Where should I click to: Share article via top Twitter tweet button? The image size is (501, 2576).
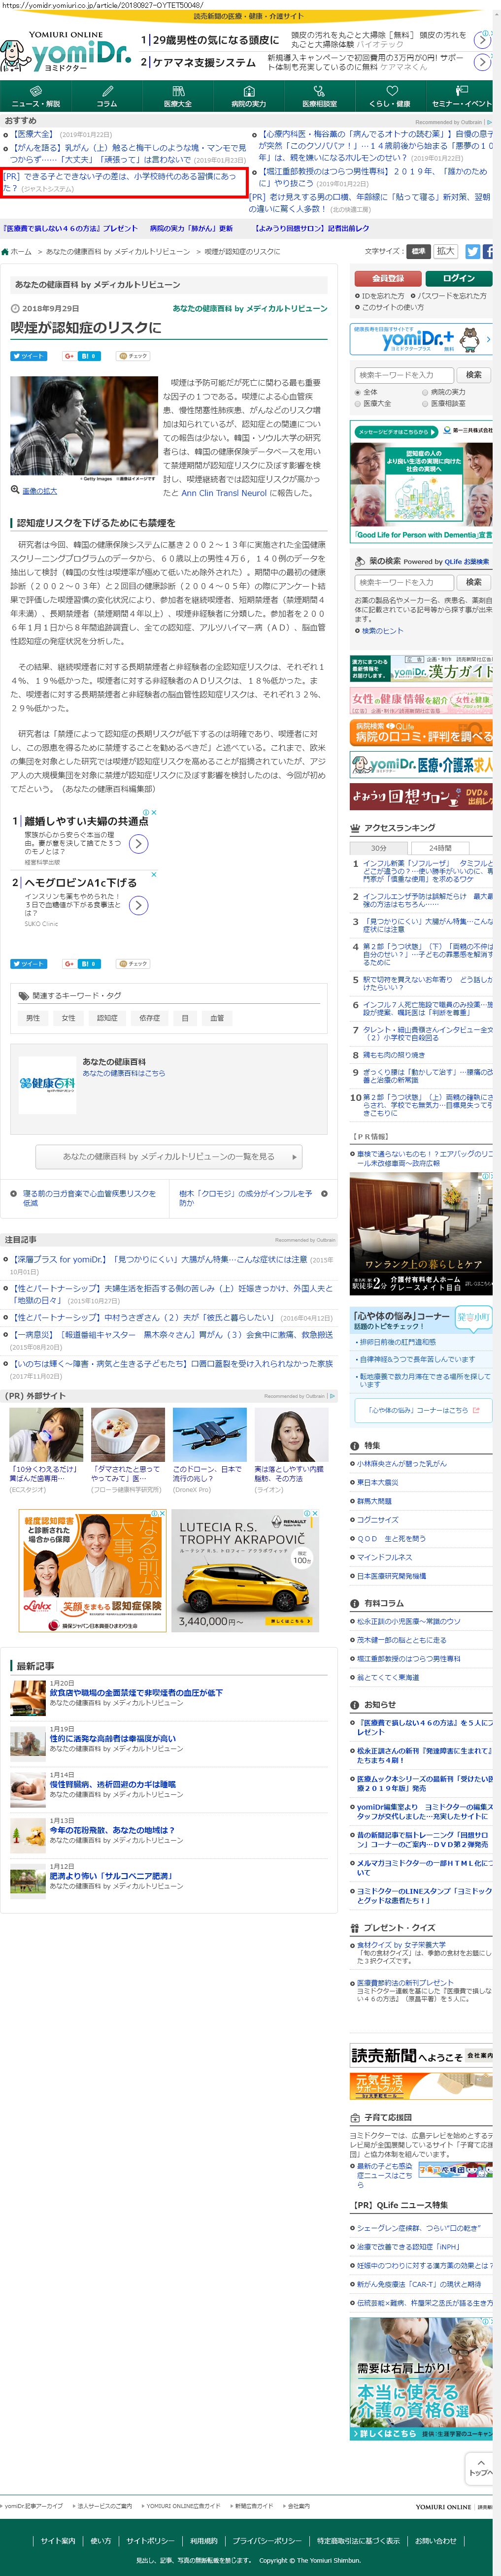pos(28,355)
